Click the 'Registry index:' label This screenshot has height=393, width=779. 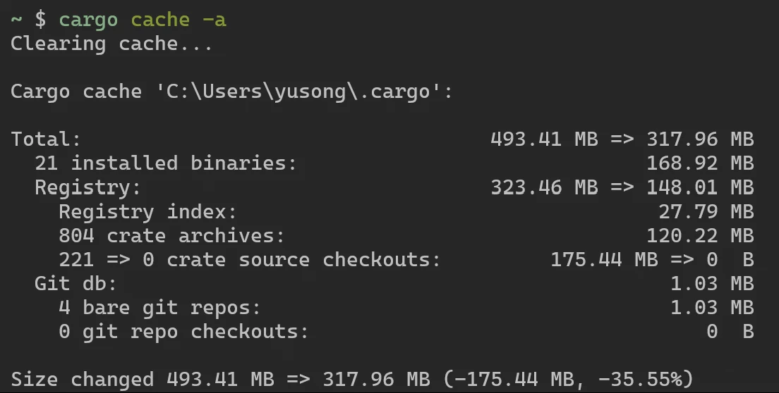click(x=147, y=211)
